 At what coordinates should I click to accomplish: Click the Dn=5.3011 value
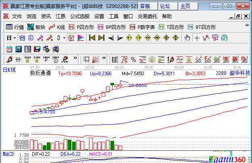164,74
